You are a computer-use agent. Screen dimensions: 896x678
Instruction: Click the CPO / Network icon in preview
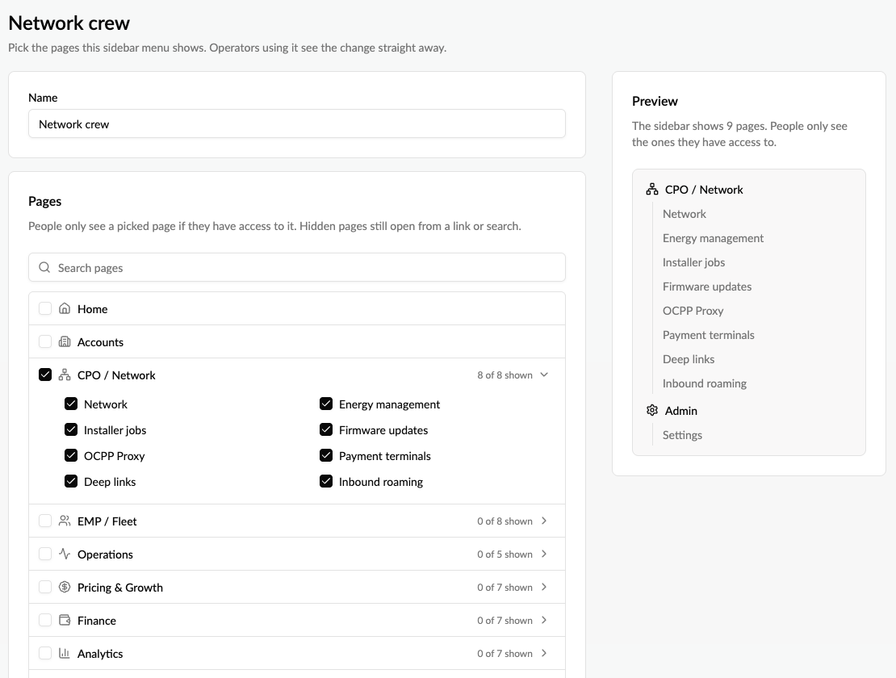(x=652, y=189)
